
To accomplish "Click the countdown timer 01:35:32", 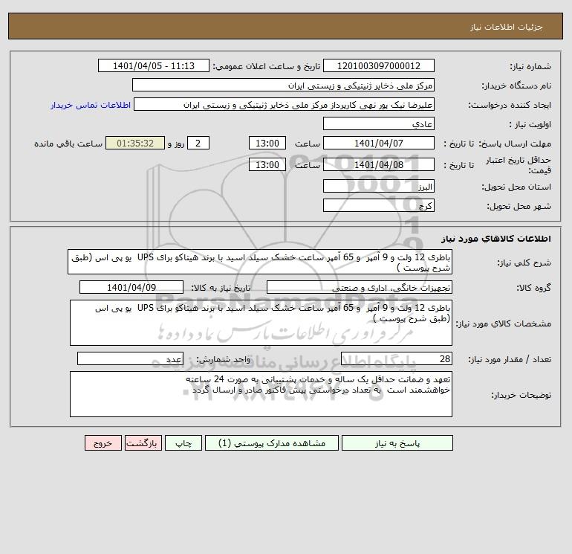I will pos(135,144).
